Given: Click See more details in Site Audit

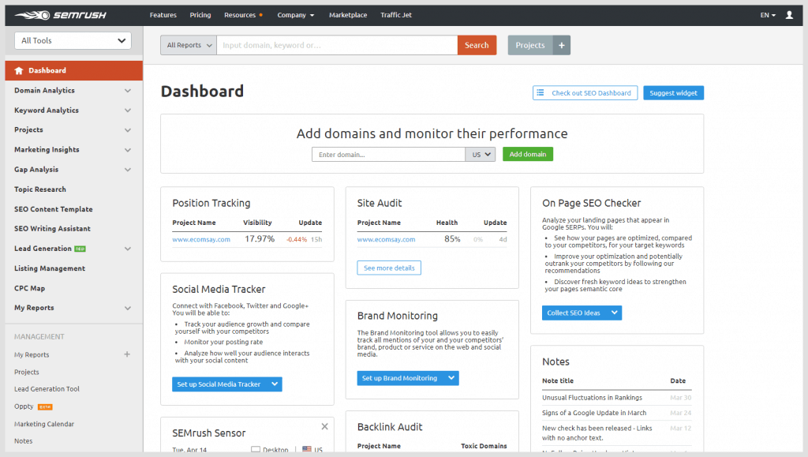Looking at the screenshot, I should coord(389,268).
